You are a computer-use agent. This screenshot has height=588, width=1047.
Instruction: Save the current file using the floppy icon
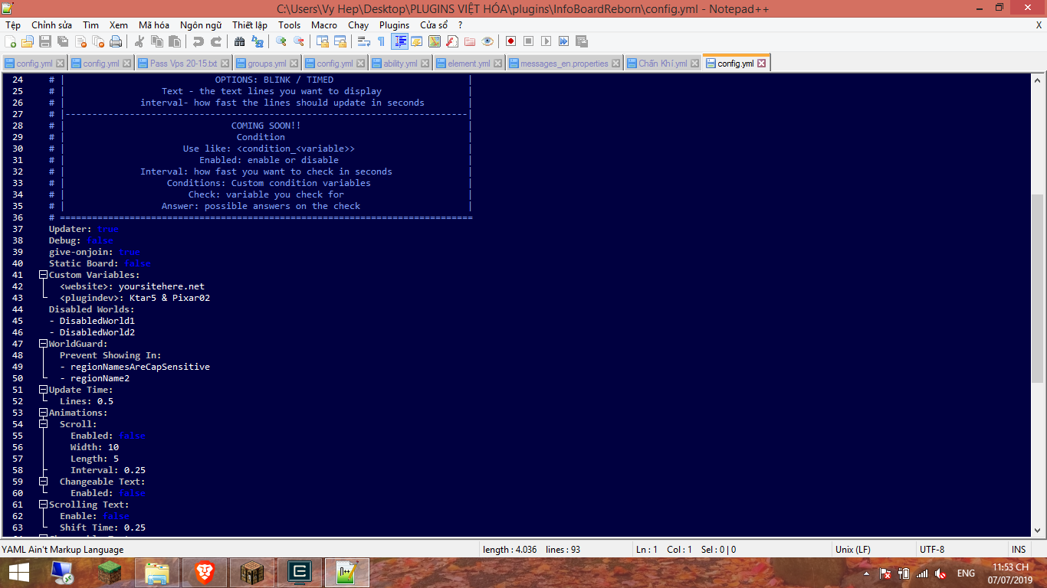[x=45, y=41]
